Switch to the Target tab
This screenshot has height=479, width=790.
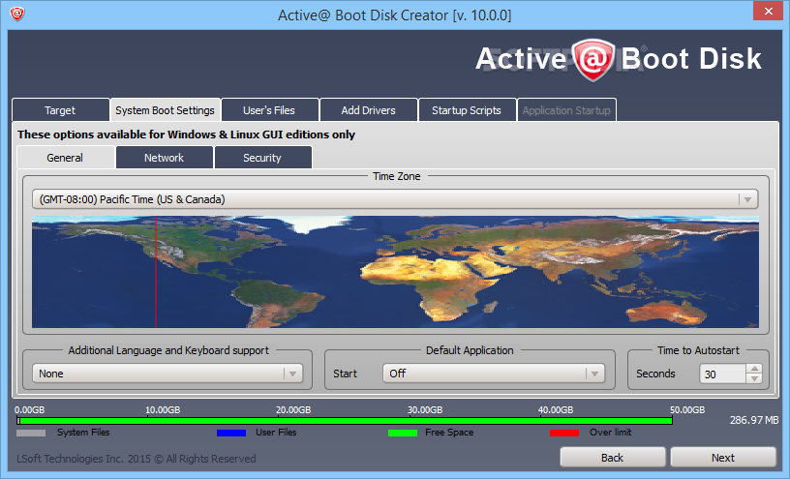point(60,109)
